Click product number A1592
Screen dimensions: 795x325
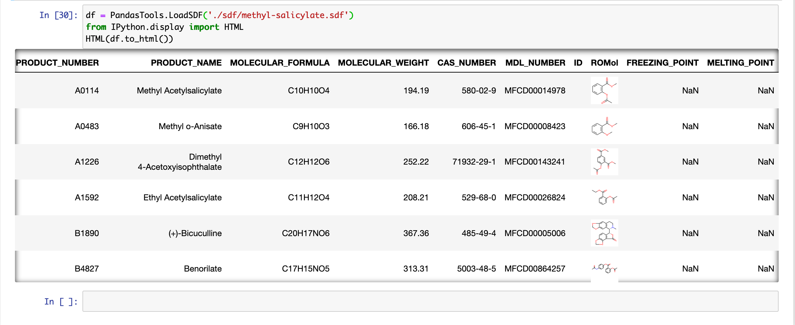[87, 198]
